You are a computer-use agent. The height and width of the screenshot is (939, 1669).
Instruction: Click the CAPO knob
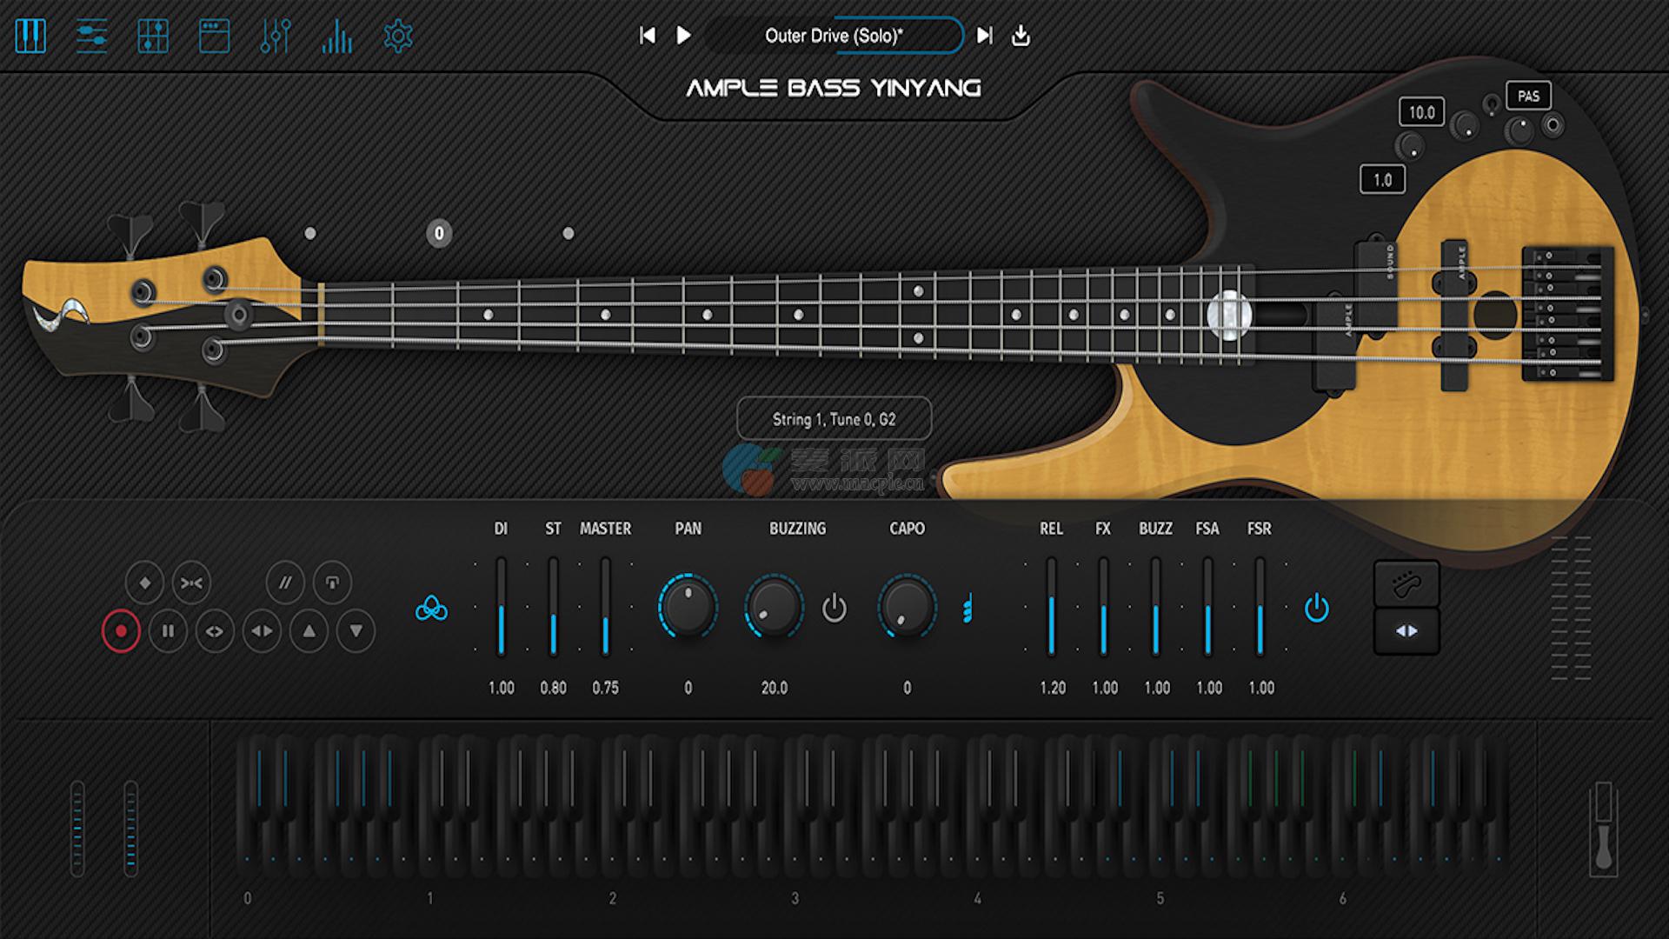[908, 607]
